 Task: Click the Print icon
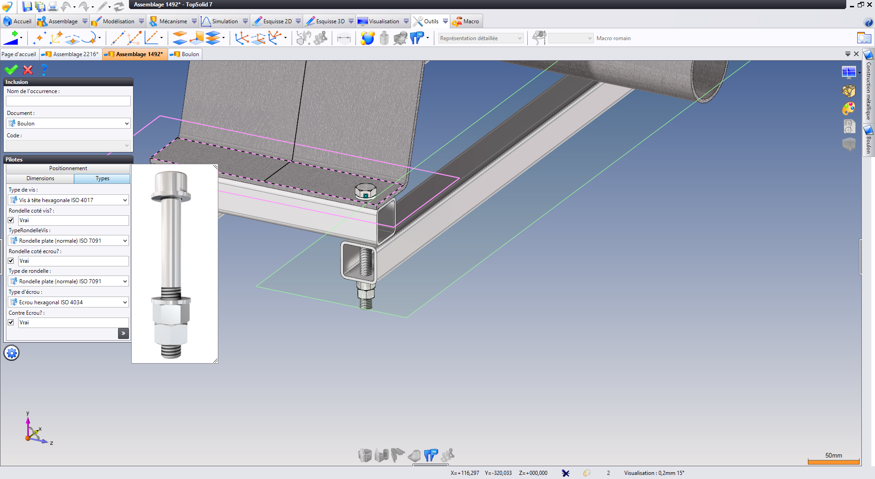click(53, 6)
